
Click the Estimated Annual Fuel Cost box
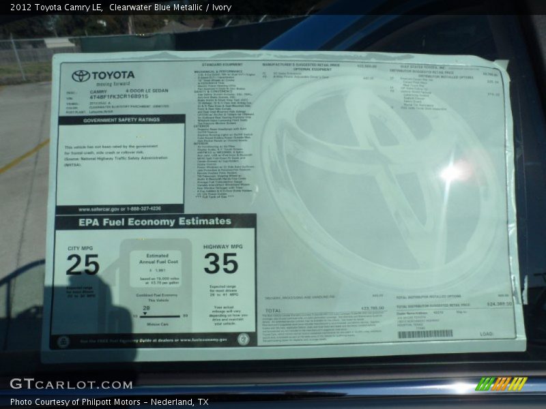(156, 259)
